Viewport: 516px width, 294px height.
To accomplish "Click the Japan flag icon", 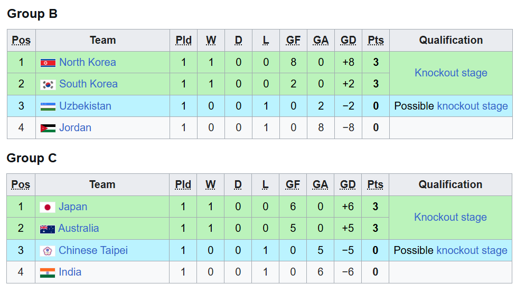I will (x=47, y=207).
